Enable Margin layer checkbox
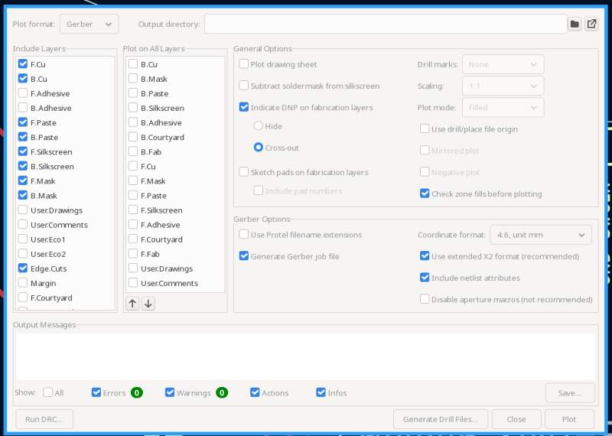 pyautogui.click(x=23, y=283)
